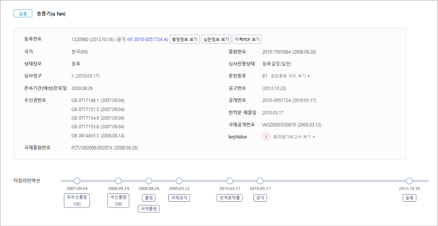Expand 문헌종류 코드 보기 link
The width and height of the screenshot is (438, 226).
[x=290, y=76]
